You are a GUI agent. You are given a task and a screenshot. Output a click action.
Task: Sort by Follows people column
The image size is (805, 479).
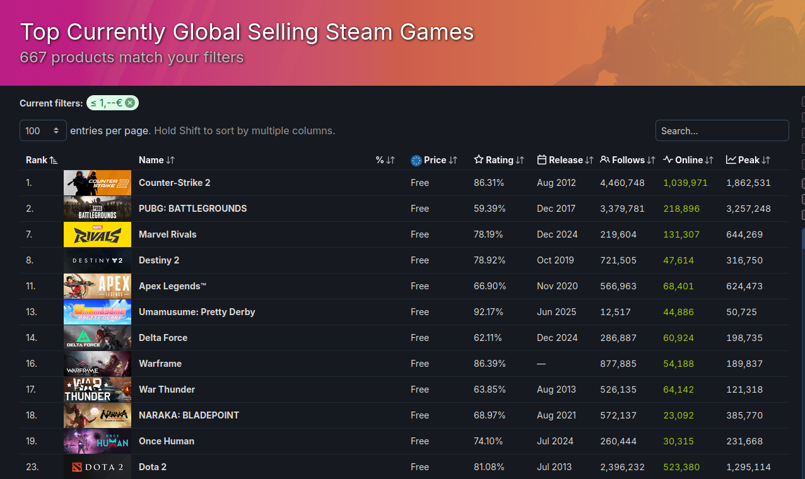click(628, 160)
